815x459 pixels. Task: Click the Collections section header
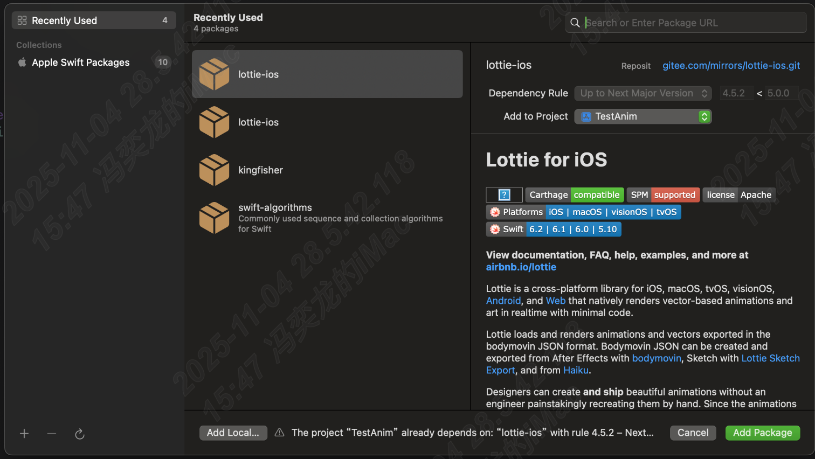coord(39,45)
